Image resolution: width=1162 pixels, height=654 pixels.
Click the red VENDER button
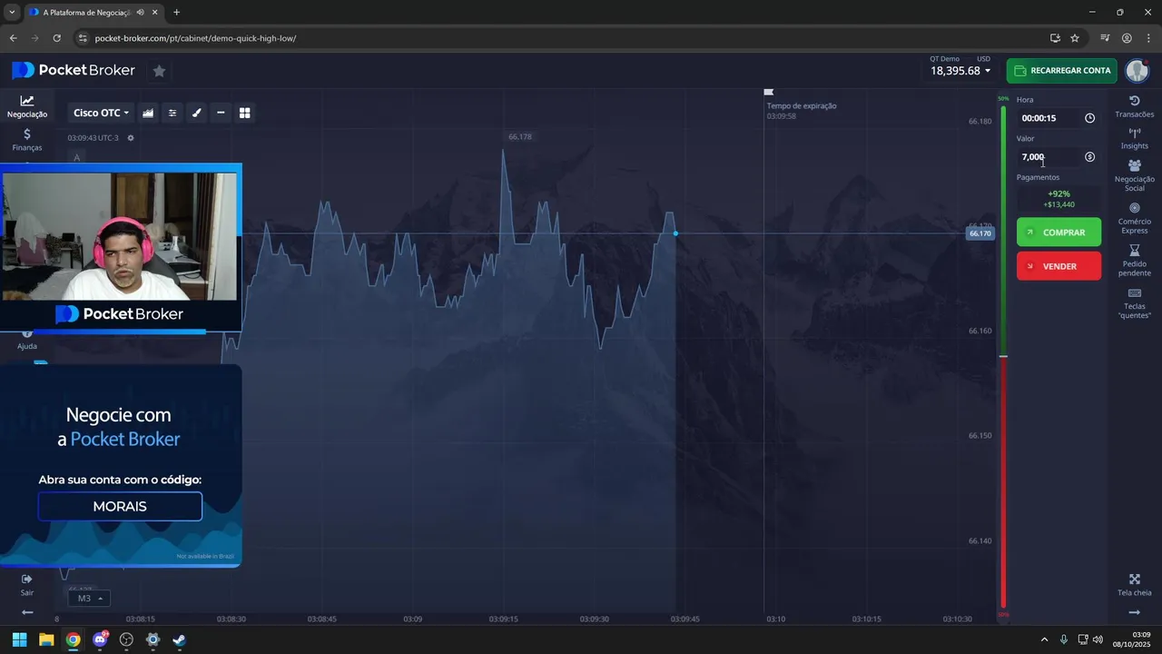(1059, 266)
